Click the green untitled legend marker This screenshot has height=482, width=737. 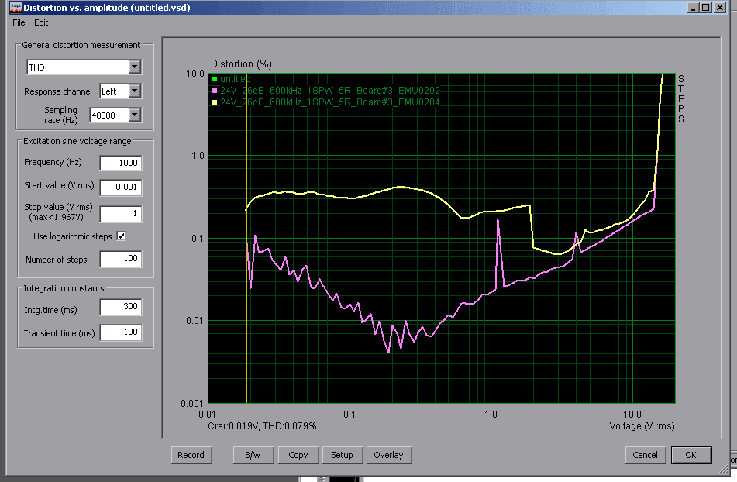[x=215, y=79]
